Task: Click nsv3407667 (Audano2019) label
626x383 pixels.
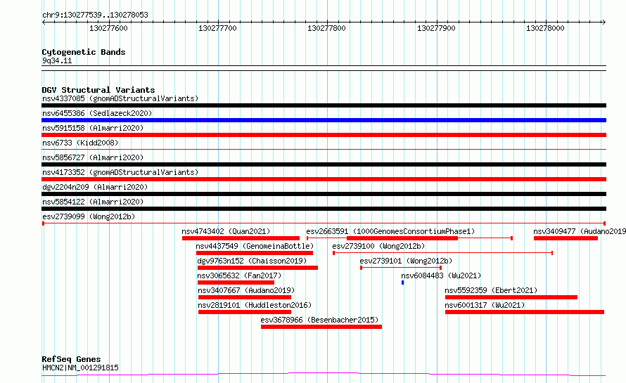Action: [x=246, y=290]
